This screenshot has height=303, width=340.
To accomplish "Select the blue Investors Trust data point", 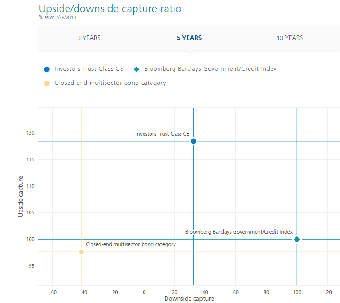I will [193, 141].
